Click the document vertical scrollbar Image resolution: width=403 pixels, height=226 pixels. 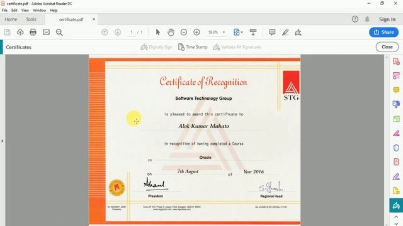click(386, 141)
